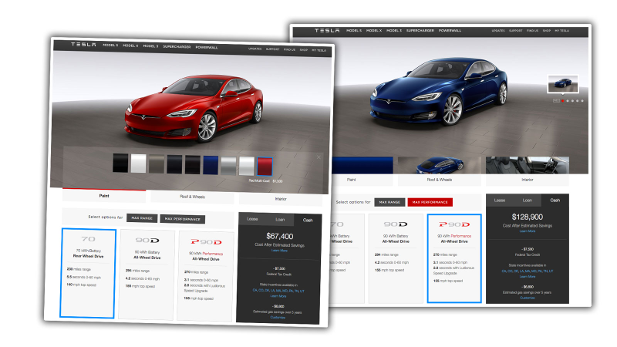Click MAX RANGE in the blue-car window
Image resolution: width=617 pixels, height=347 pixels.
[389, 202]
